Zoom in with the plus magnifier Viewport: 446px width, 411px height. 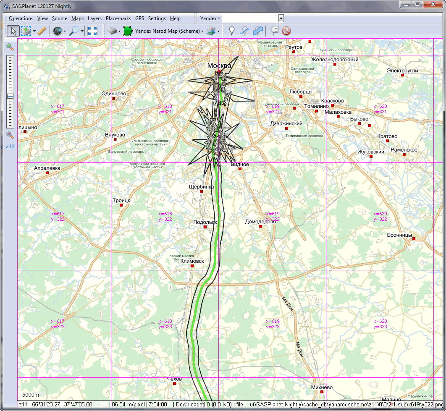click(x=10, y=47)
